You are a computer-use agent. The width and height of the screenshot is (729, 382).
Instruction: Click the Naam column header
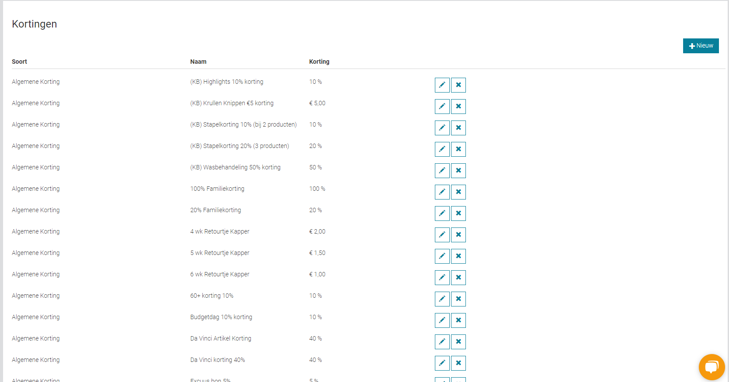point(198,62)
